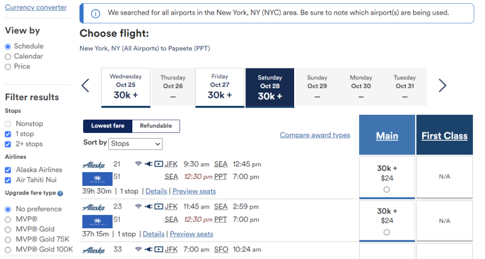This screenshot has width=485, height=259.
Task: Click the entertainment icon on flight 23
Action: point(159,206)
